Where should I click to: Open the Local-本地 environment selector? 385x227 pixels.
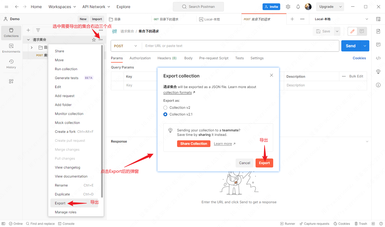pos(341,19)
